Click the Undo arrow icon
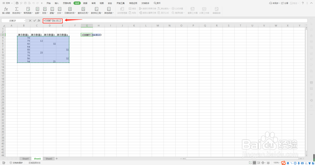This screenshot has width=315, height=165. tap(33, 3)
